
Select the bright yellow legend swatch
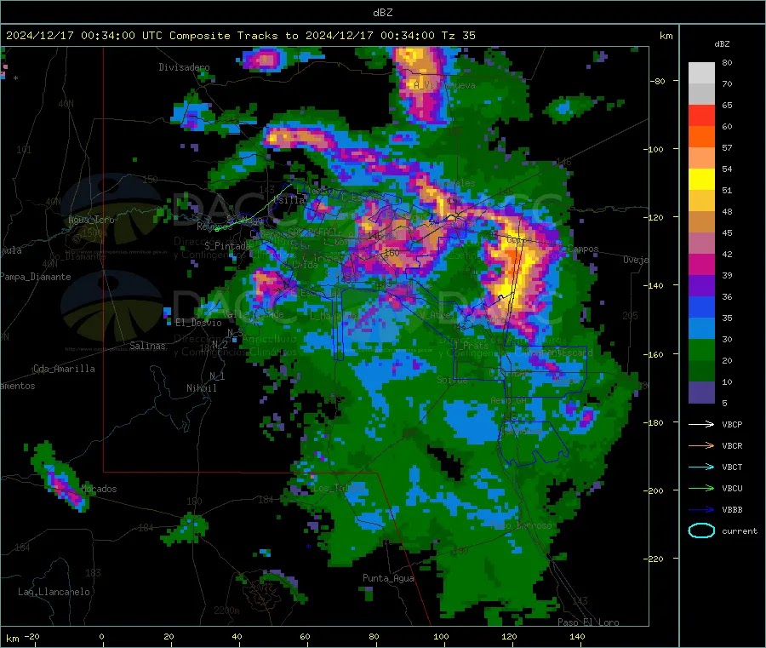(701, 180)
